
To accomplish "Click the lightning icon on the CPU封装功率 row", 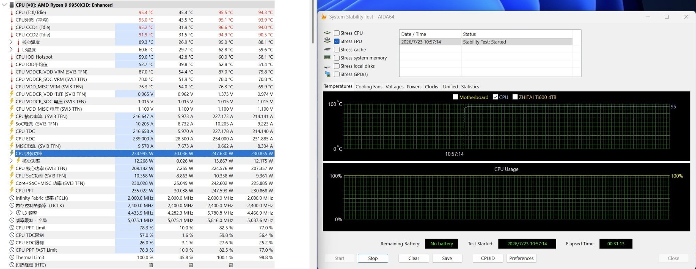I will [11, 153].
